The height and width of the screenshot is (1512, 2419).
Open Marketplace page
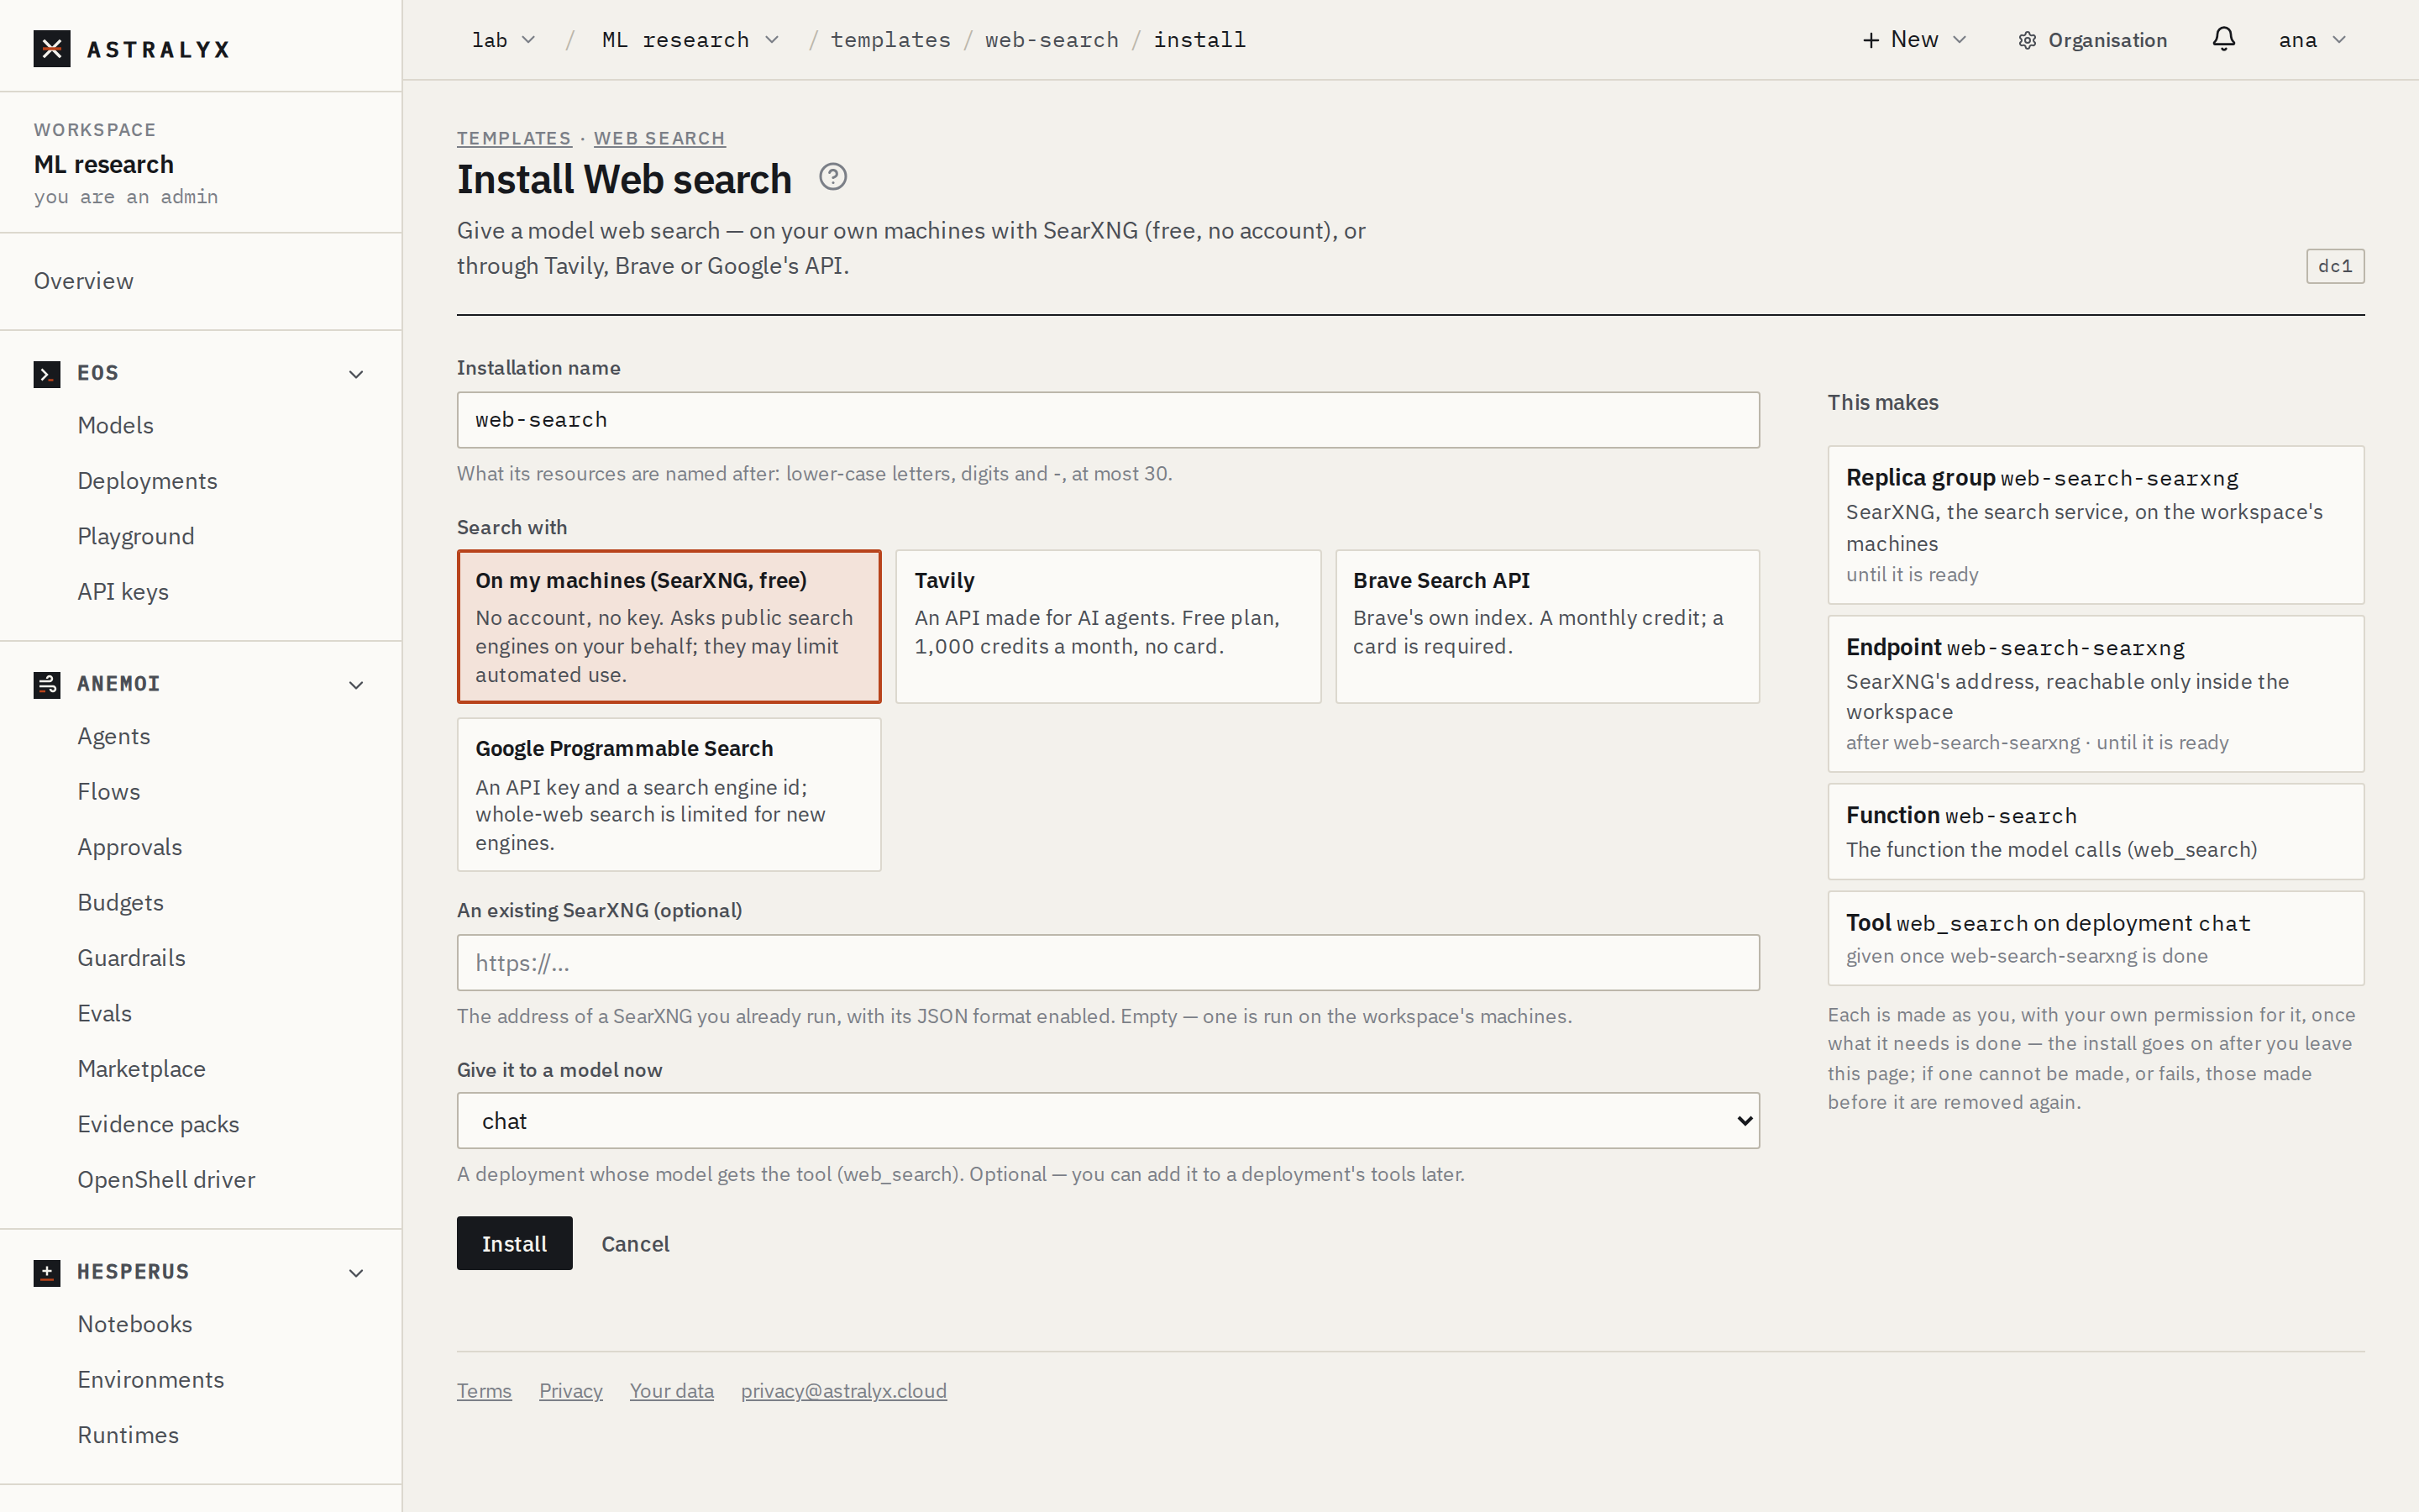tap(142, 1069)
